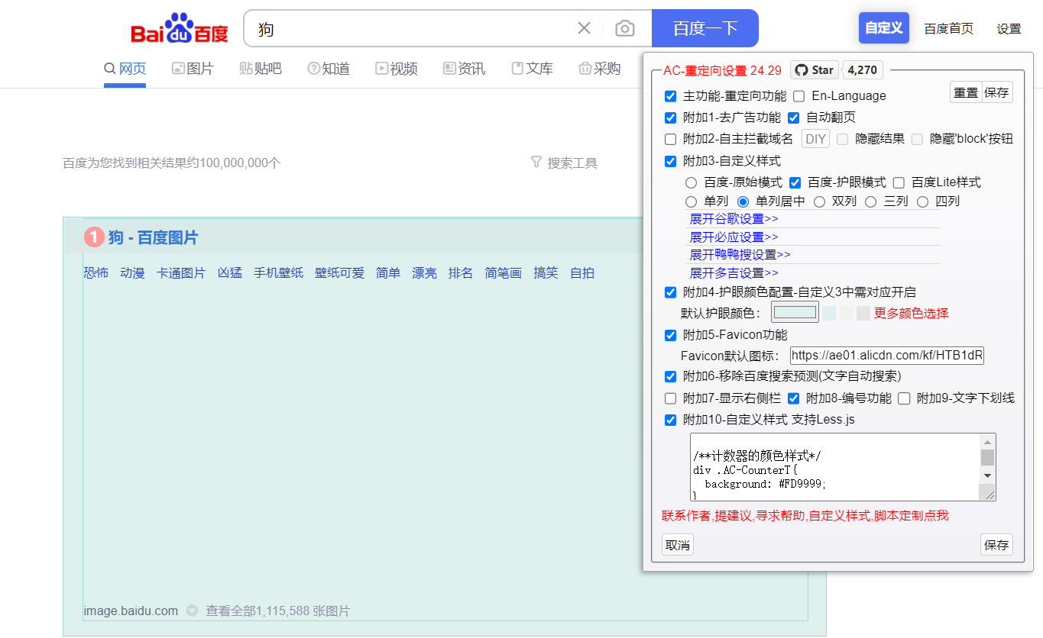Pick the default eye-protection color swatch
1043x638 pixels.
click(x=795, y=311)
